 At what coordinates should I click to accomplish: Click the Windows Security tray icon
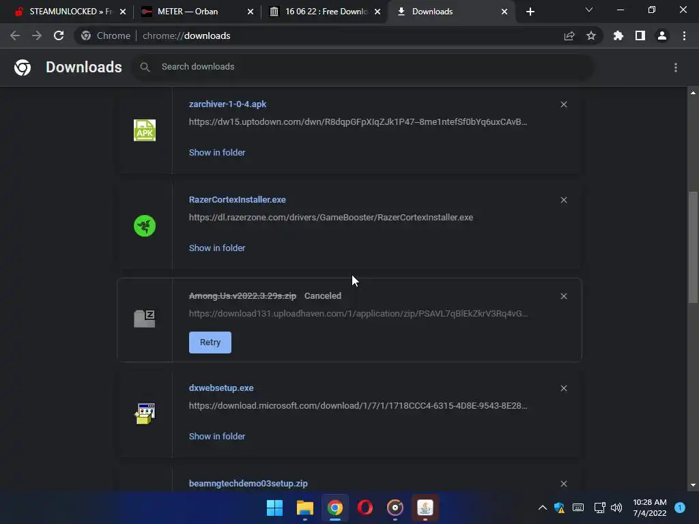(560, 508)
